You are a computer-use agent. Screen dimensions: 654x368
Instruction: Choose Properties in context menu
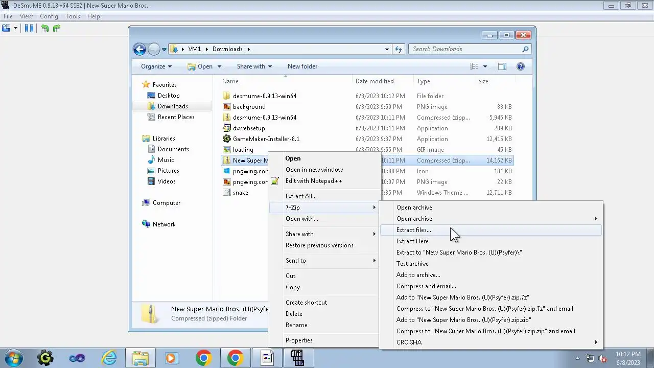coord(324,340)
